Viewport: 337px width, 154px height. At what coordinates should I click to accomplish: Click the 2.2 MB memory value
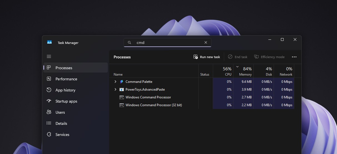tap(246, 105)
